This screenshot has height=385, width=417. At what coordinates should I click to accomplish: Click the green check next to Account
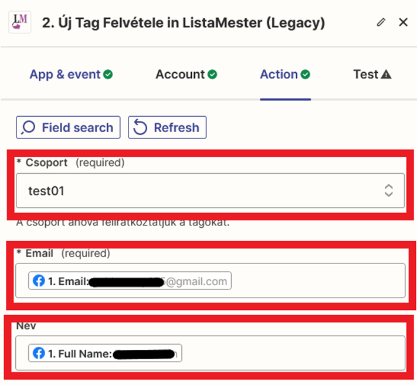click(212, 75)
